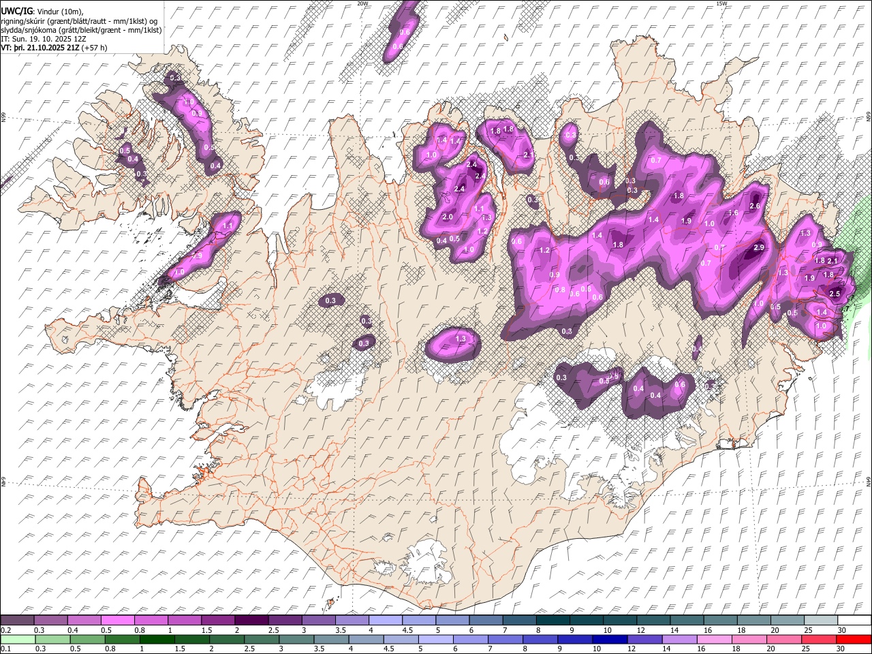Image resolution: width=872 pixels, height=654 pixels.
Task: Click the '2.0' snowfall value on the map
Action: click(x=448, y=217)
